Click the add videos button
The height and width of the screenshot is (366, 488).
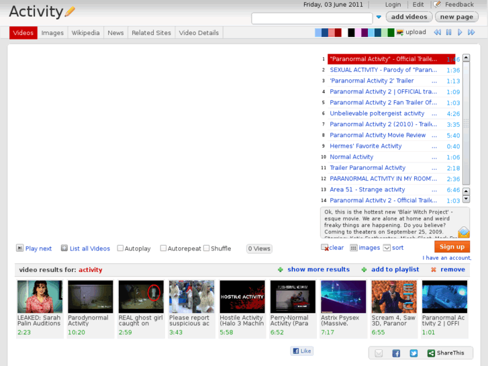pyautogui.click(x=409, y=17)
